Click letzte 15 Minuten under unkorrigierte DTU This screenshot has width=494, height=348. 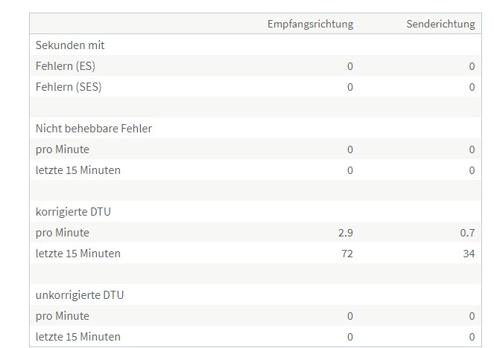point(77,337)
